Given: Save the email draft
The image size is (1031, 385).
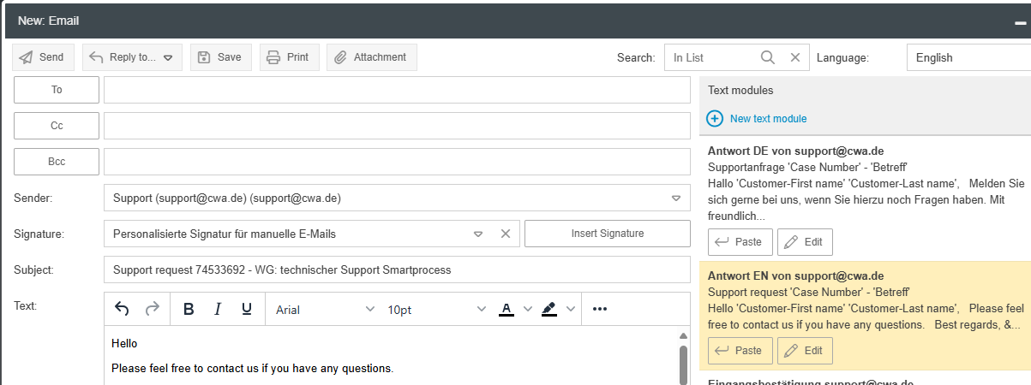Looking at the screenshot, I should [x=219, y=57].
